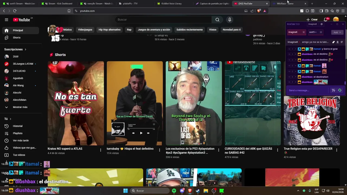Open 'No es tan fuerte' Kratos short thumbnail
The height and width of the screenshot is (195, 347).
[x=76, y=103]
